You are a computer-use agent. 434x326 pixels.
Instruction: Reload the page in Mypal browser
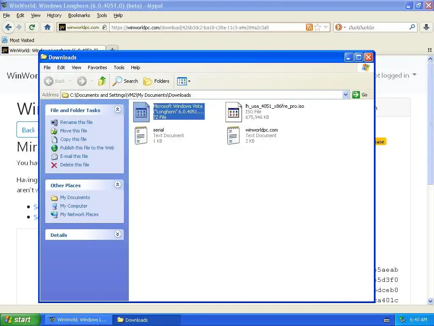(32, 27)
